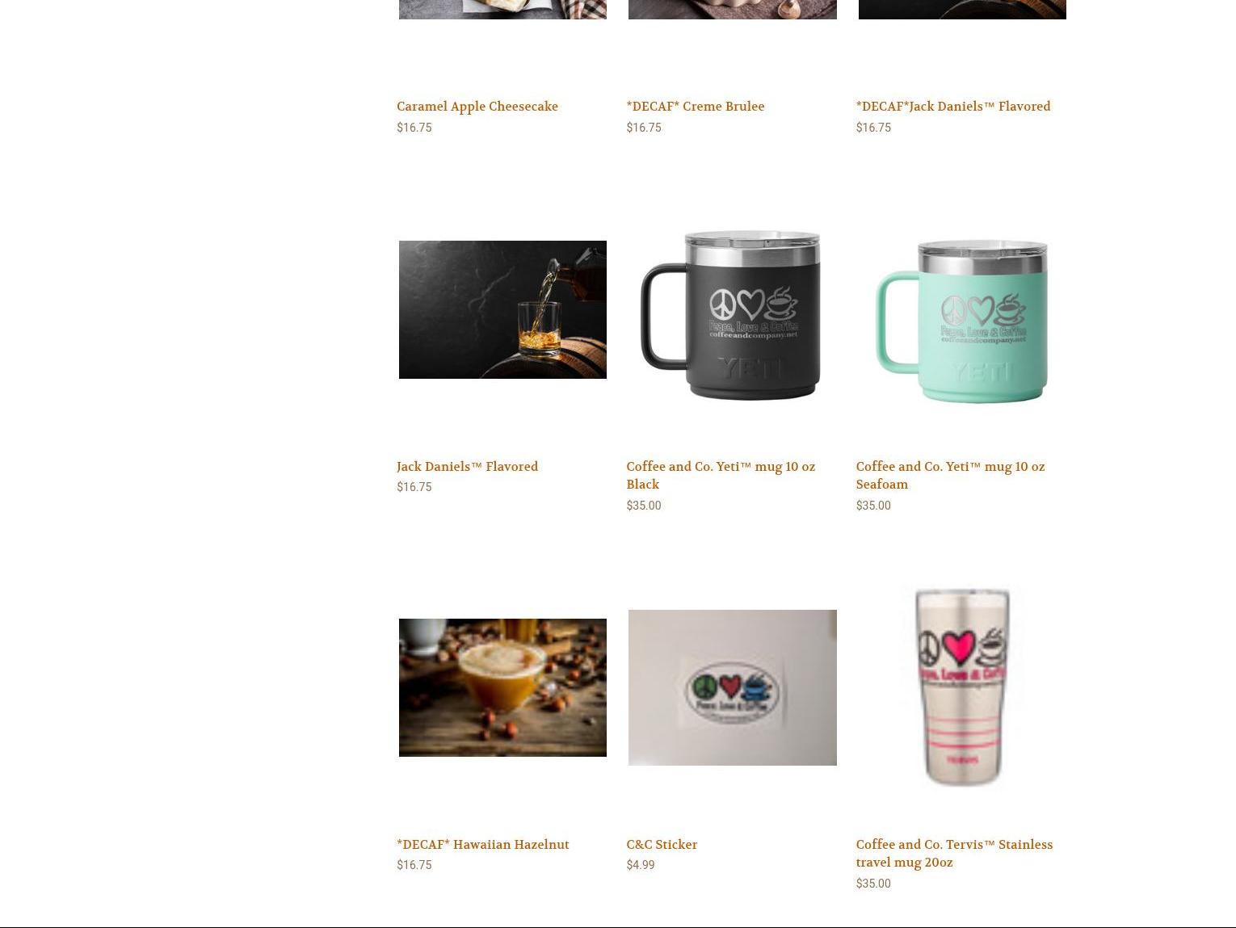1236x928 pixels.
Task: Click the Tervis stainless travel mug image
Action: 962,687
